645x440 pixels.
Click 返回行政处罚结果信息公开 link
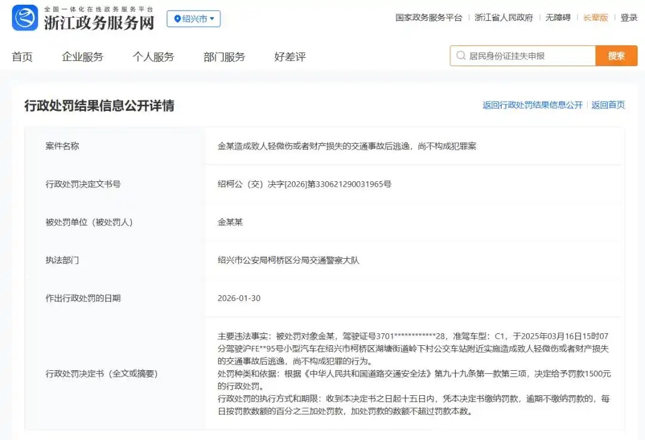click(x=532, y=105)
